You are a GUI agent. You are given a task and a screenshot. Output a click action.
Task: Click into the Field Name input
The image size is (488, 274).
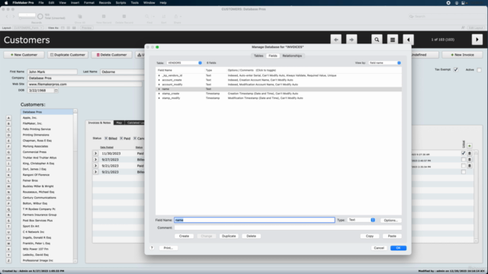(254, 220)
